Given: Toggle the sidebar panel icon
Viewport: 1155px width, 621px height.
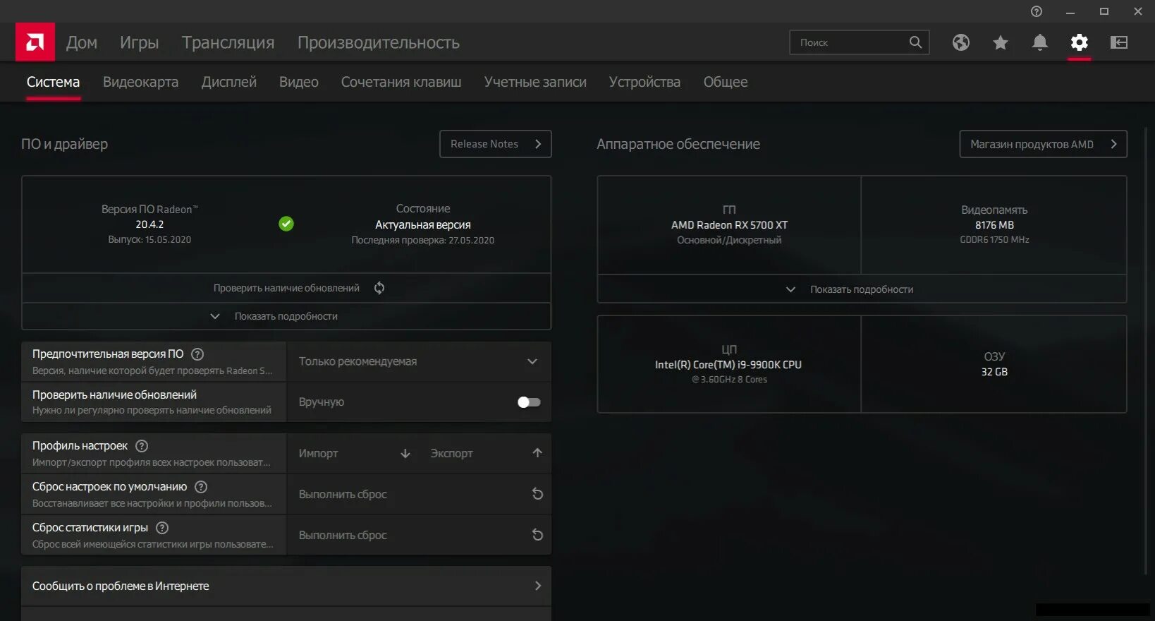Looking at the screenshot, I should 1119,42.
